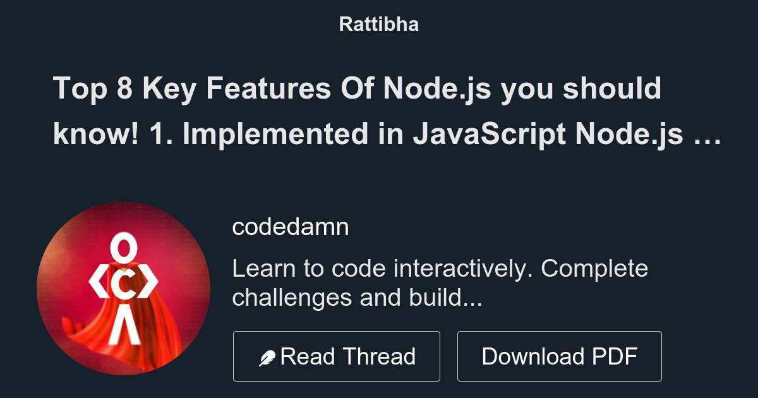Click the Download PDF button

click(560, 356)
